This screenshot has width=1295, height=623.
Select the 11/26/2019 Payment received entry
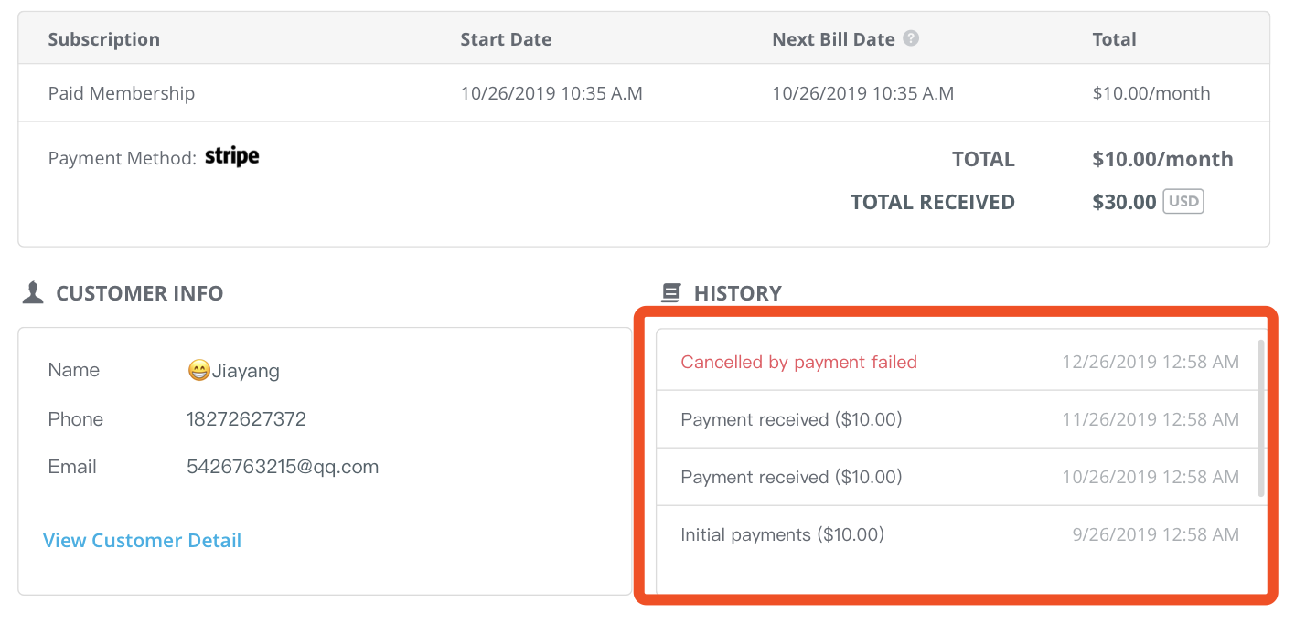[x=959, y=419]
